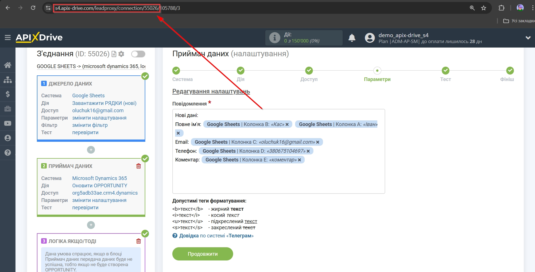
Task: Open the actions info icon
Action: click(x=275, y=38)
